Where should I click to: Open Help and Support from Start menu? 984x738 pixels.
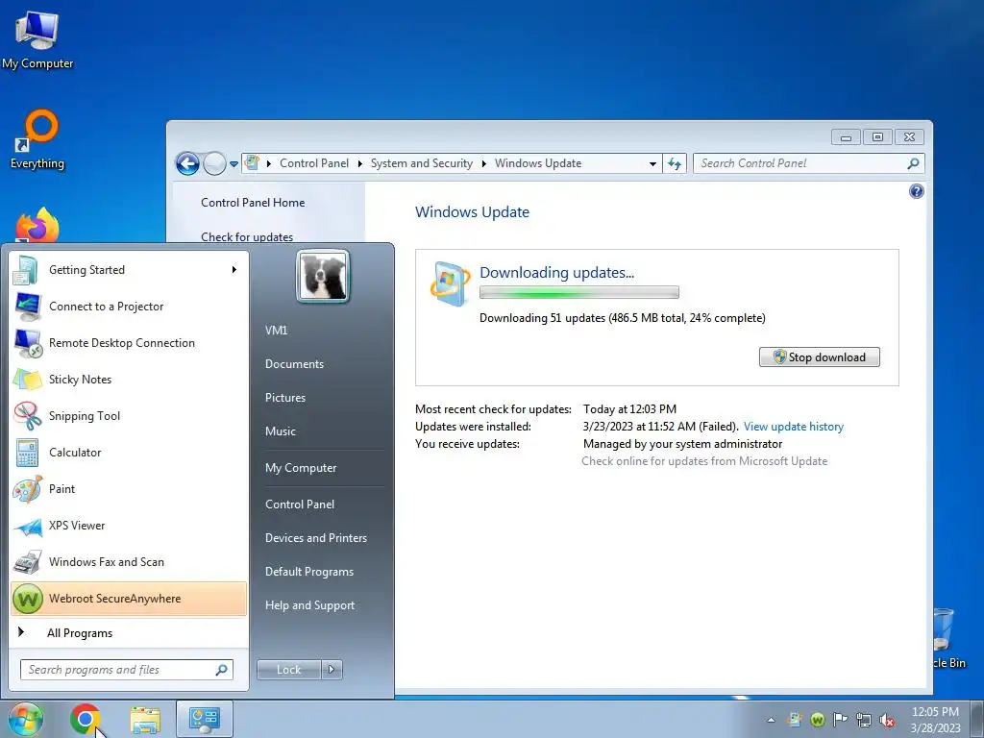(x=310, y=606)
